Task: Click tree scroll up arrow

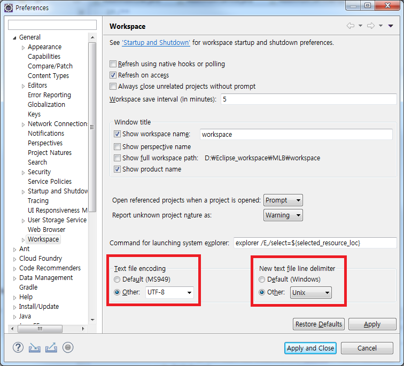Action: coord(92,37)
